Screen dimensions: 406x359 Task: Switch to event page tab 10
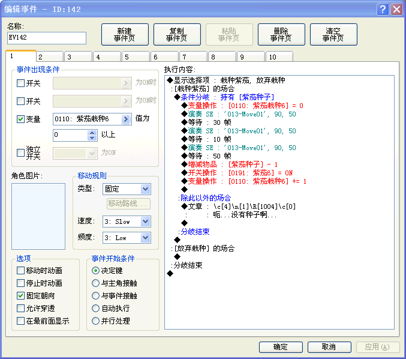(x=279, y=57)
